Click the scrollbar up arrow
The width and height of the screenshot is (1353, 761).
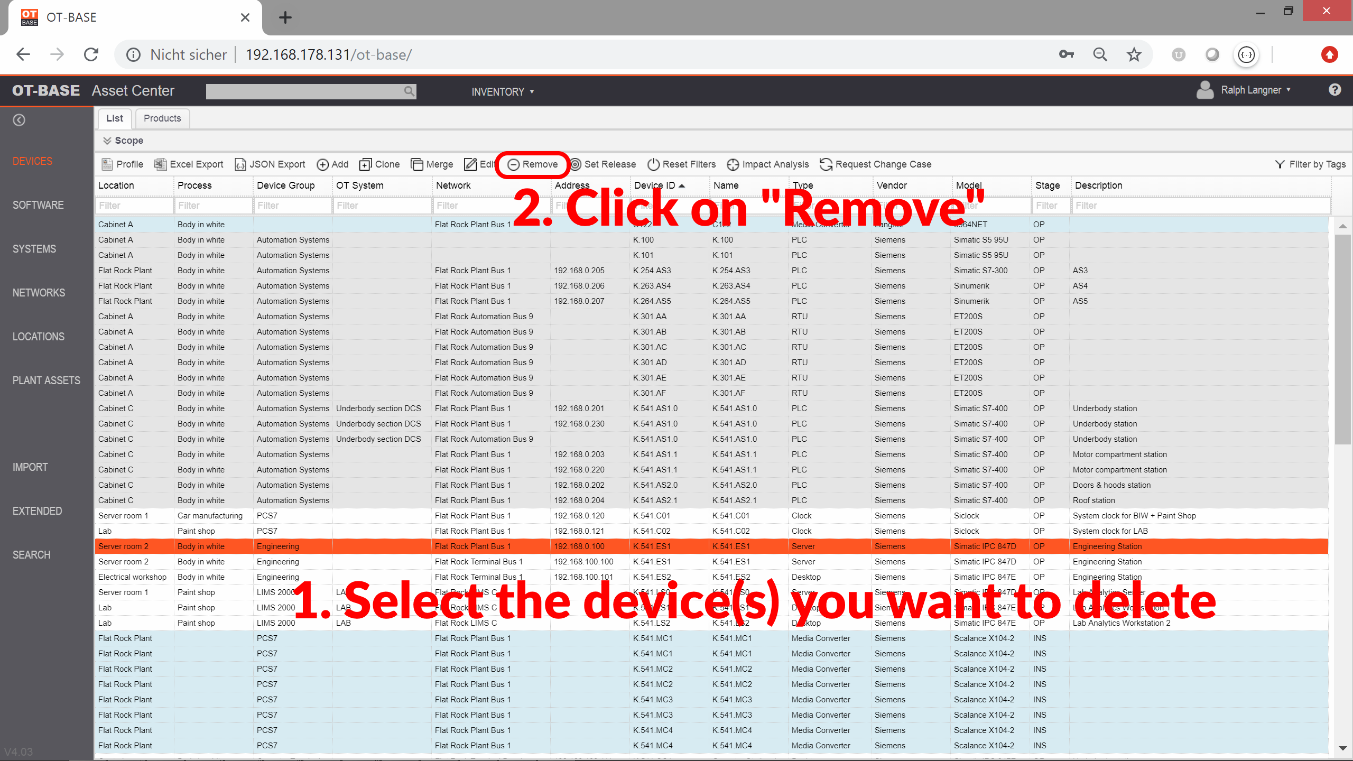tap(1342, 226)
